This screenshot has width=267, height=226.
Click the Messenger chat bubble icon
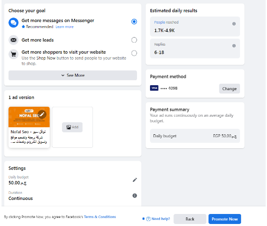[13, 23]
